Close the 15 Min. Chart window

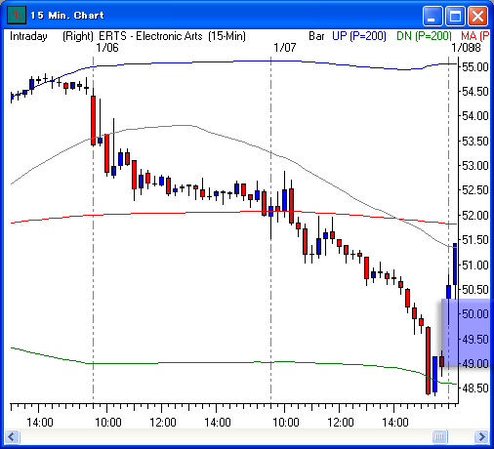pyautogui.click(x=477, y=16)
